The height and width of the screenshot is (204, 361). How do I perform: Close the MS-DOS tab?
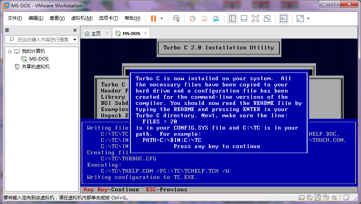145,33
